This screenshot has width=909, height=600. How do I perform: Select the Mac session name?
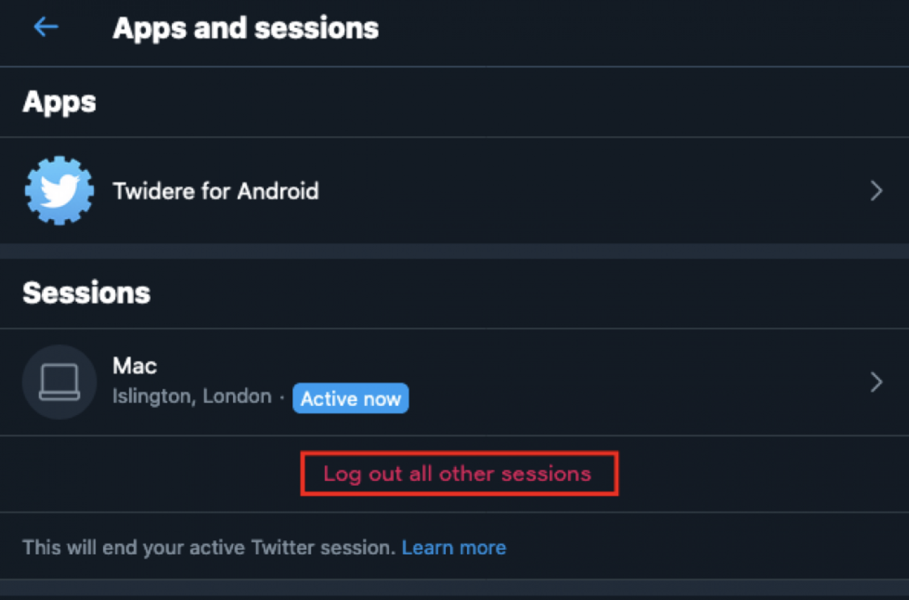click(135, 366)
